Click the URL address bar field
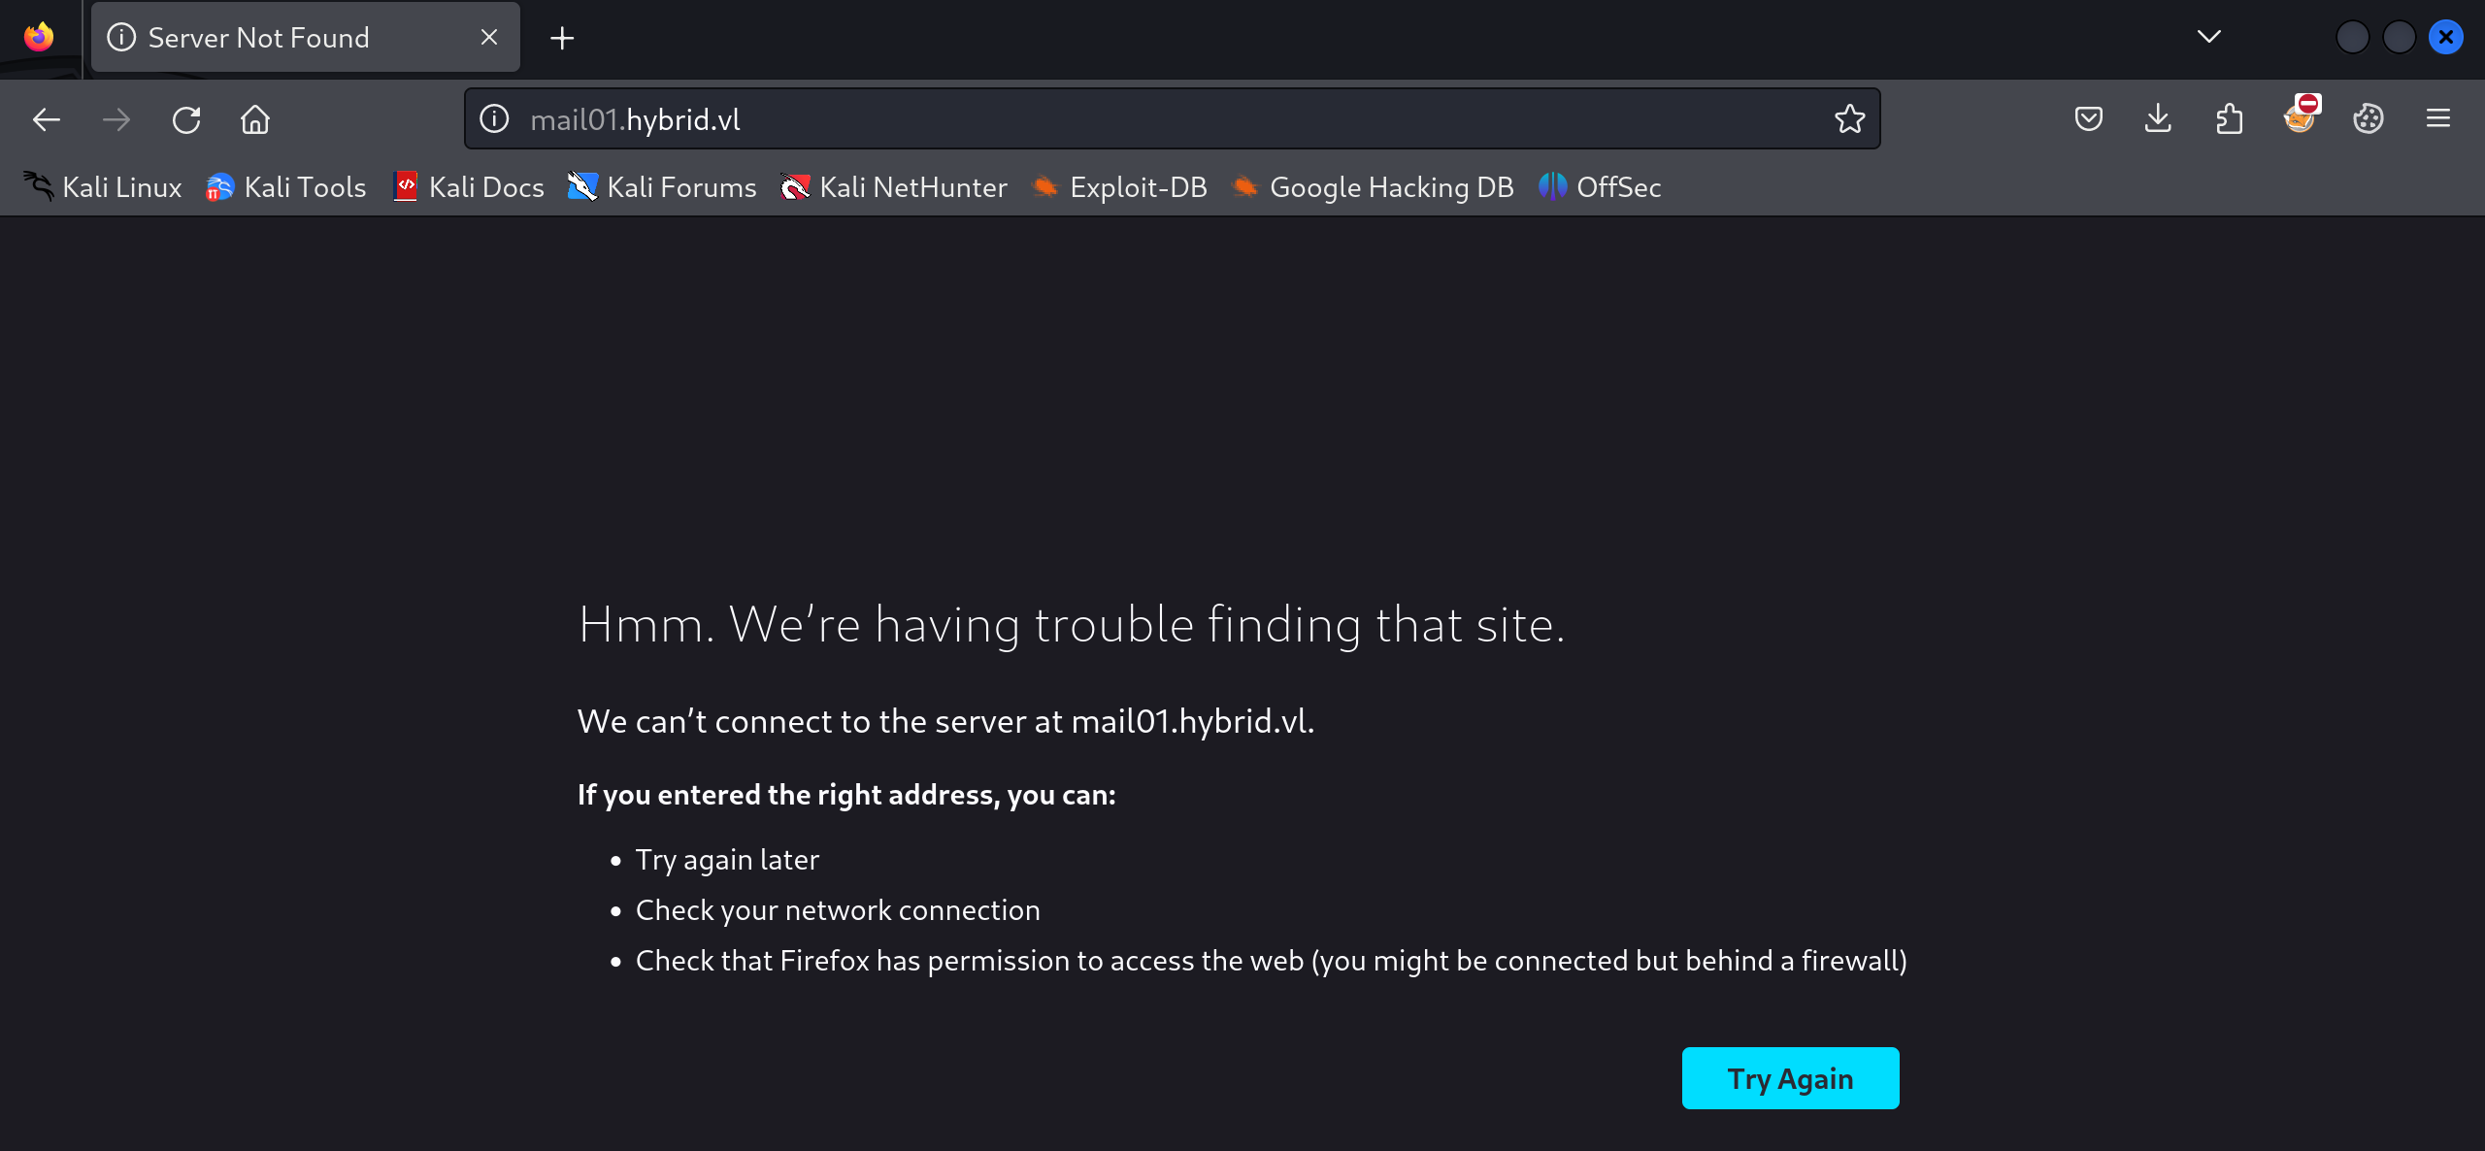The height and width of the screenshot is (1151, 2485). (x=1165, y=119)
